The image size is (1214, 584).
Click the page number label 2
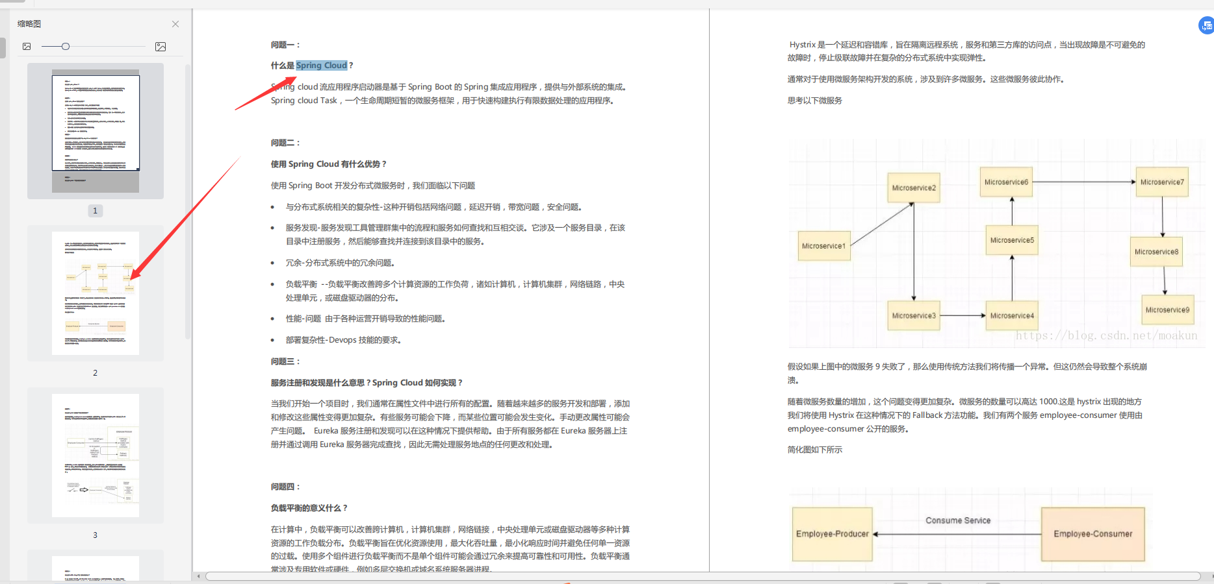[96, 373]
